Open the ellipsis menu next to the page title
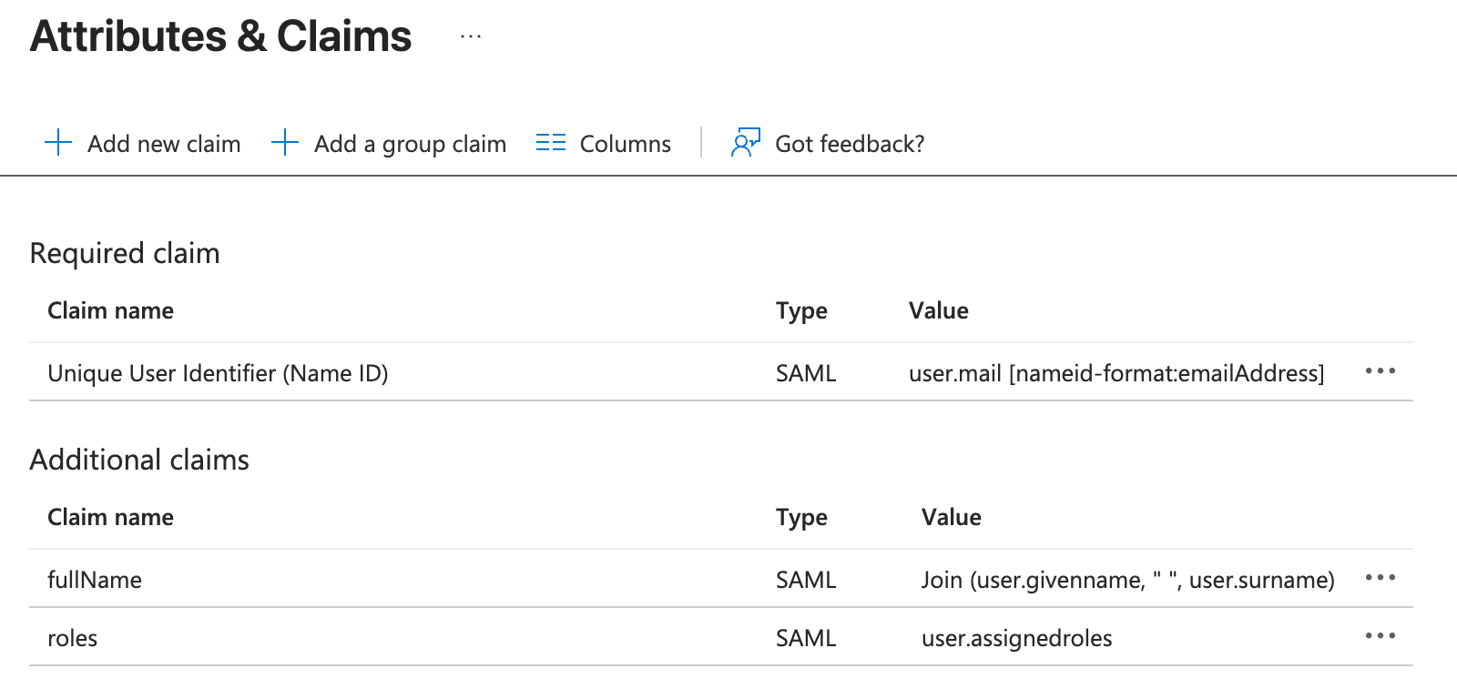The width and height of the screenshot is (1457, 699). [x=471, y=37]
